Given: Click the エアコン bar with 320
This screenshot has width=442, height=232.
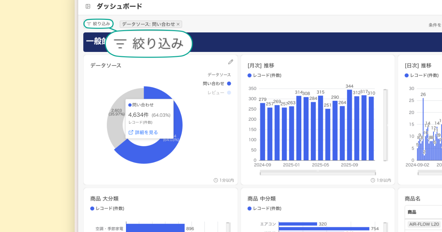Looking at the screenshot, I should coord(298,224).
